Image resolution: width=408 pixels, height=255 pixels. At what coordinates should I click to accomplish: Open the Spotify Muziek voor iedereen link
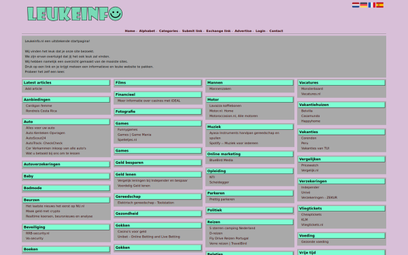[234, 143]
